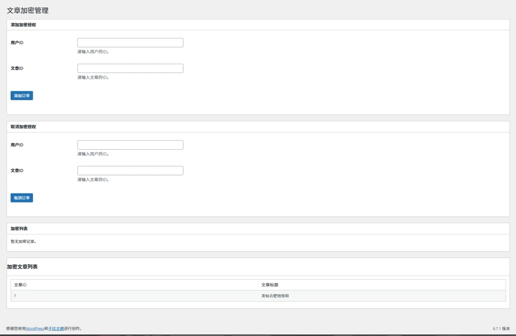
Task: Open the 子比主题 footer link
Action: pyautogui.click(x=56, y=328)
